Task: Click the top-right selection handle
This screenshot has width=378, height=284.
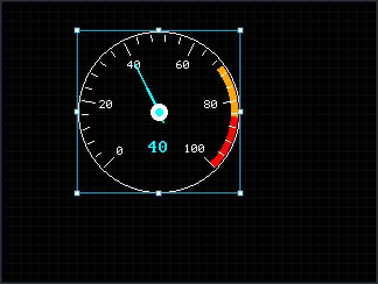Action: coord(240,30)
